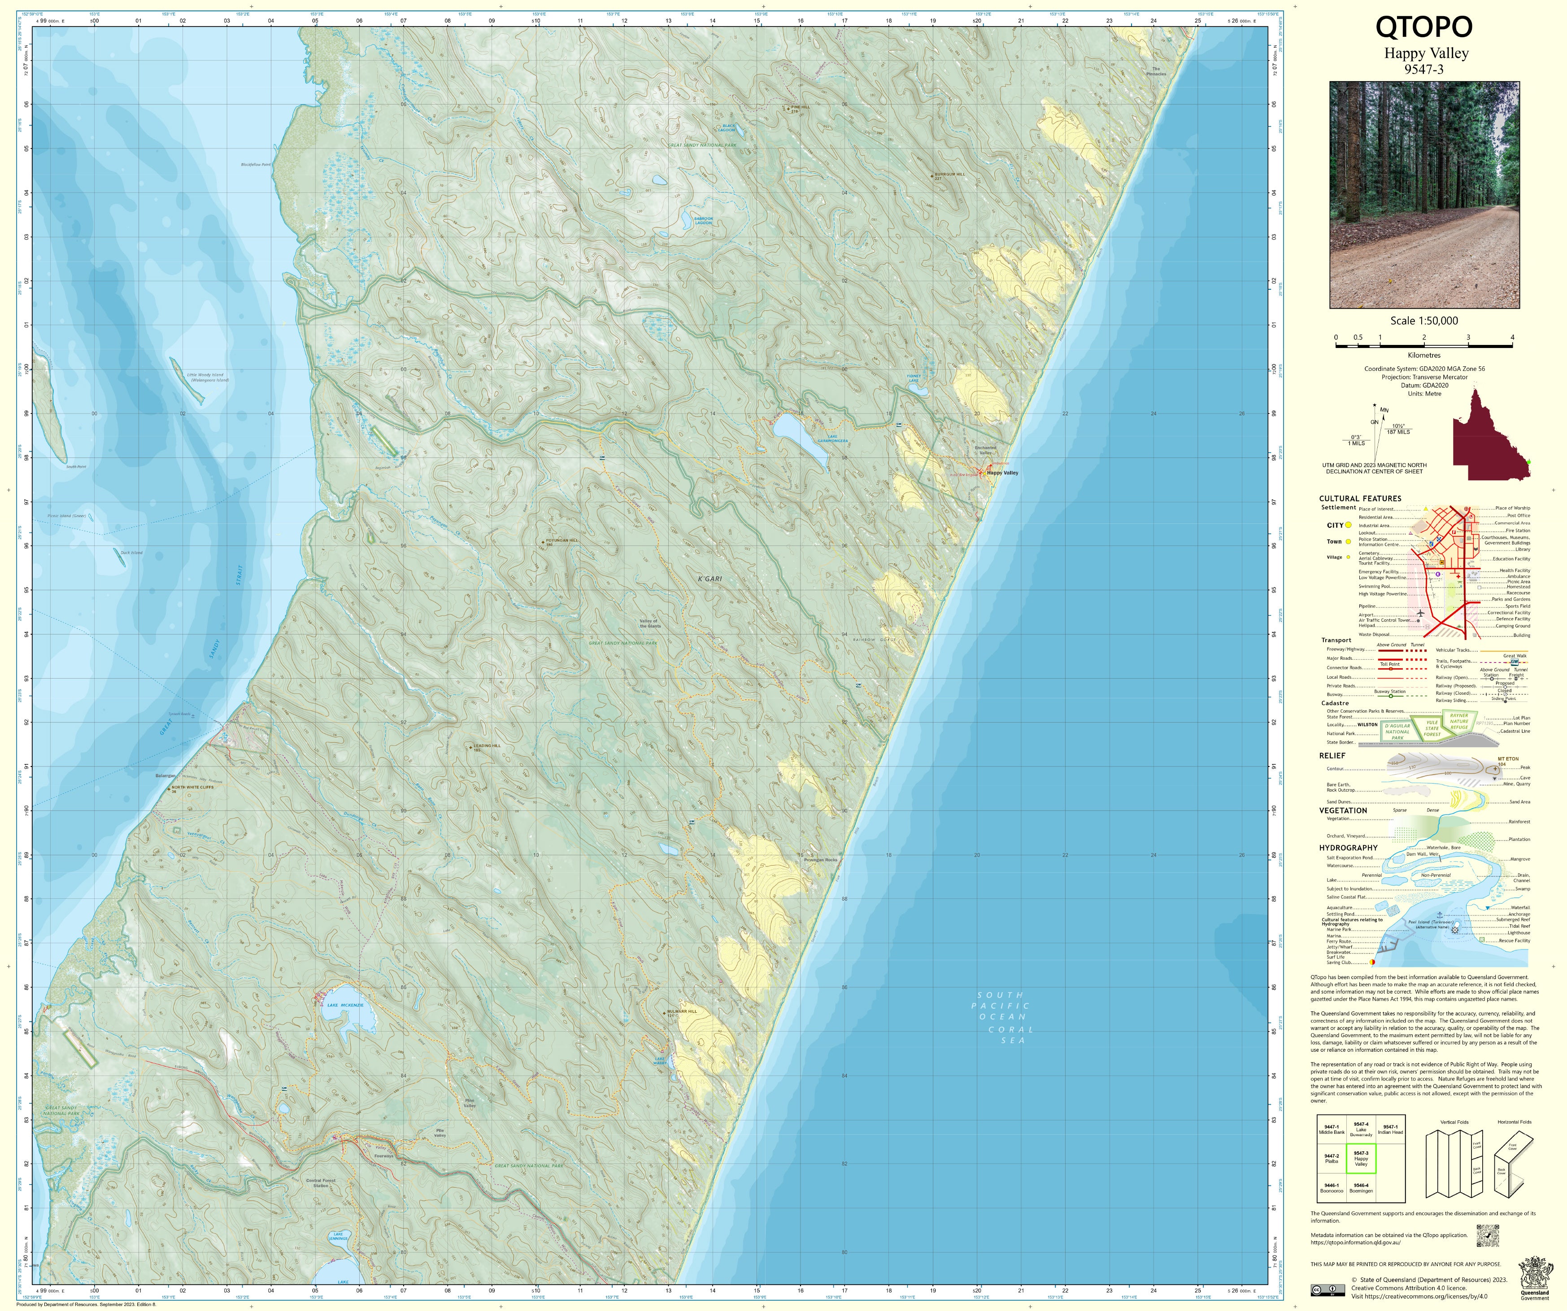Click the QTopo QR code

(1487, 1235)
